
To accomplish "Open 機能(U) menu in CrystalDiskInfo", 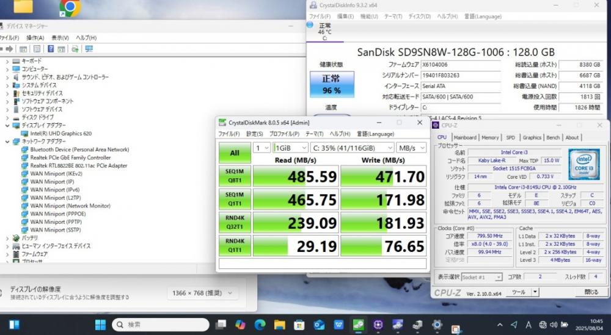I will 369,16.
